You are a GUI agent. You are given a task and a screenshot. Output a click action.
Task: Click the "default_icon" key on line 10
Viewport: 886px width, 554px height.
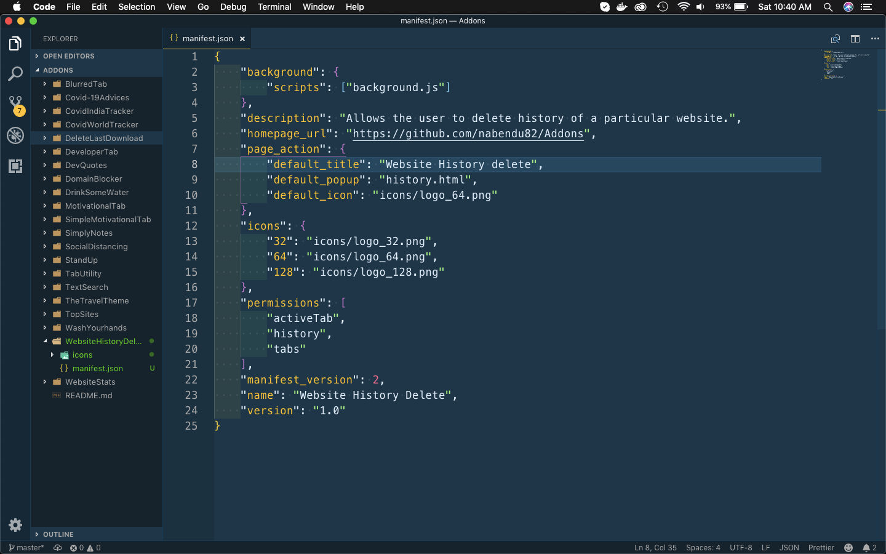click(313, 195)
